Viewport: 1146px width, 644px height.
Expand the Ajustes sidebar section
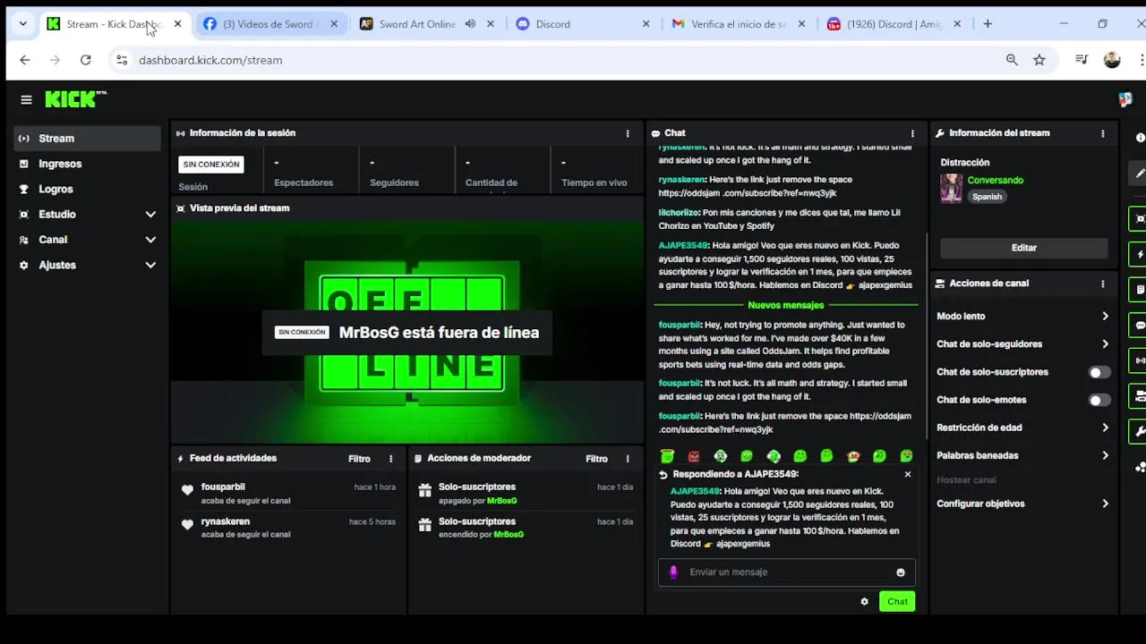tap(87, 265)
